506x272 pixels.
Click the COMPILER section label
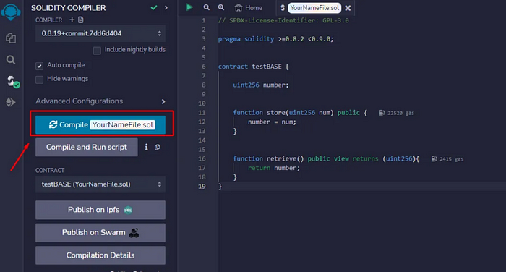click(x=48, y=20)
